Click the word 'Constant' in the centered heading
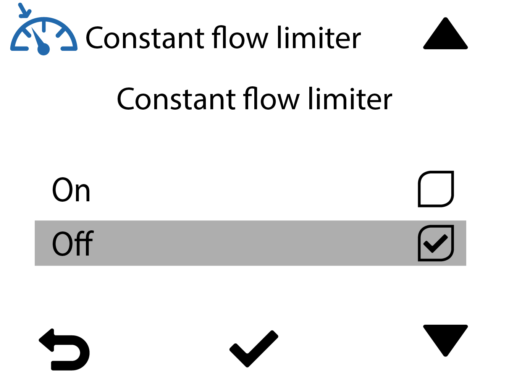Image resolution: width=509 pixels, height=382 pixels. point(176,99)
